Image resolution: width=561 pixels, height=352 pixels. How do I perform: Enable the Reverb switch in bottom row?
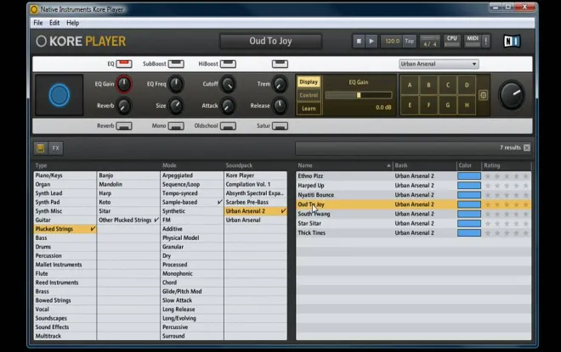[124, 126]
